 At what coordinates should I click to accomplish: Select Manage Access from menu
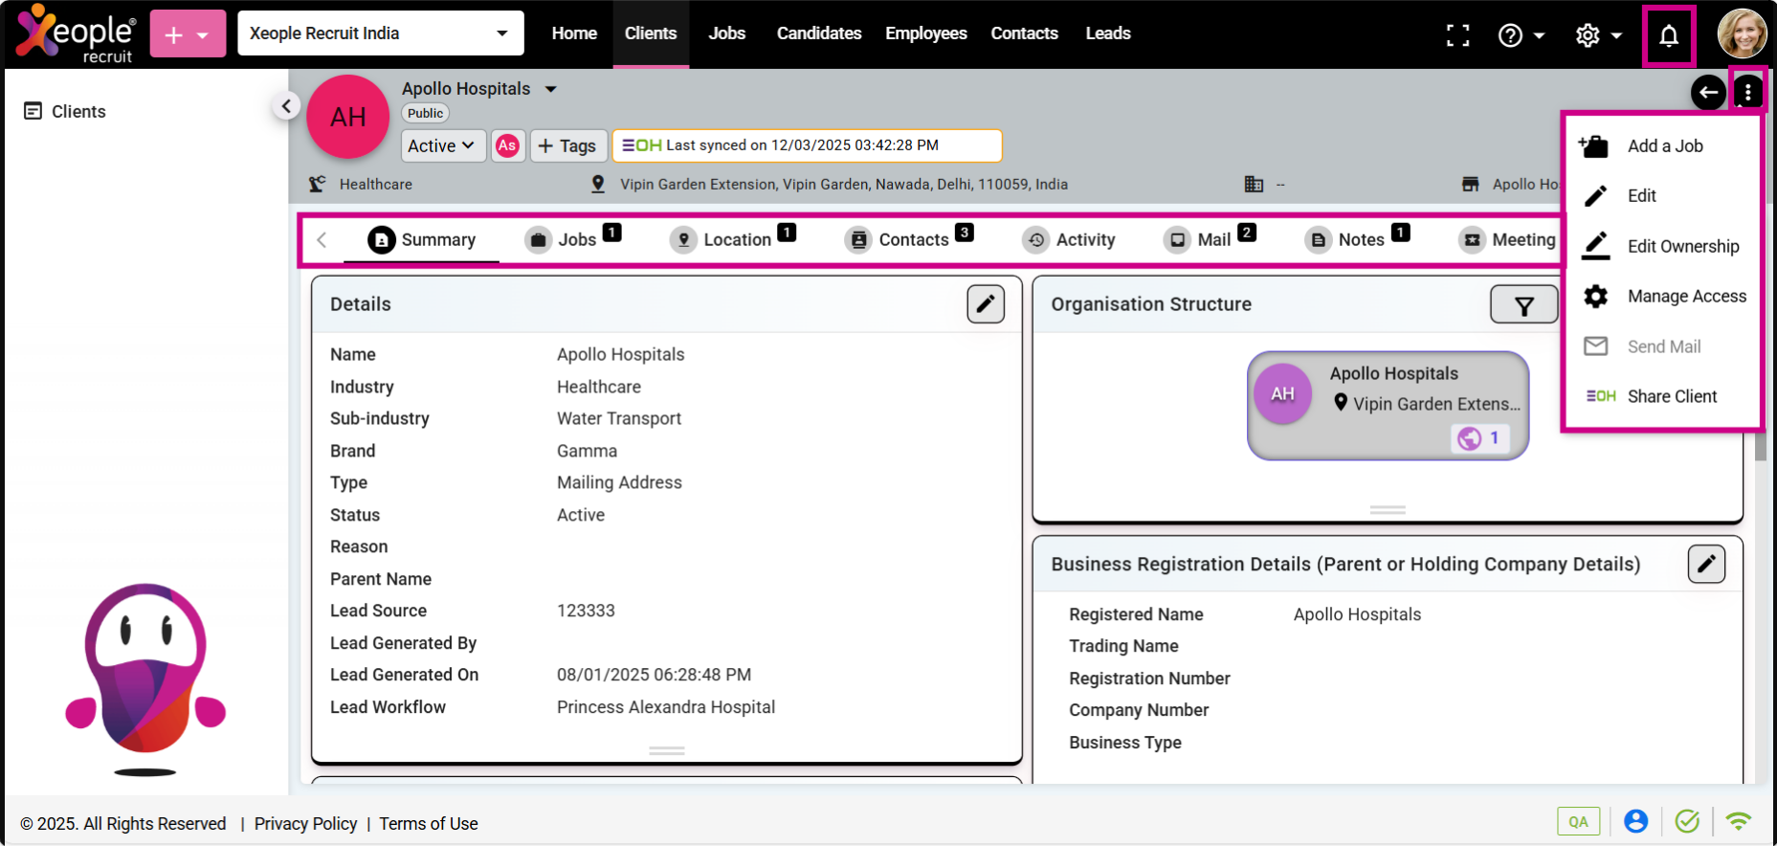coord(1686,297)
